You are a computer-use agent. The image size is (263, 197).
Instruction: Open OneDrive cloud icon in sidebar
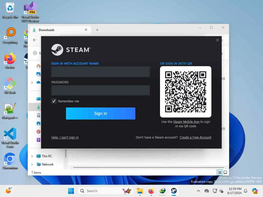click(39, 82)
